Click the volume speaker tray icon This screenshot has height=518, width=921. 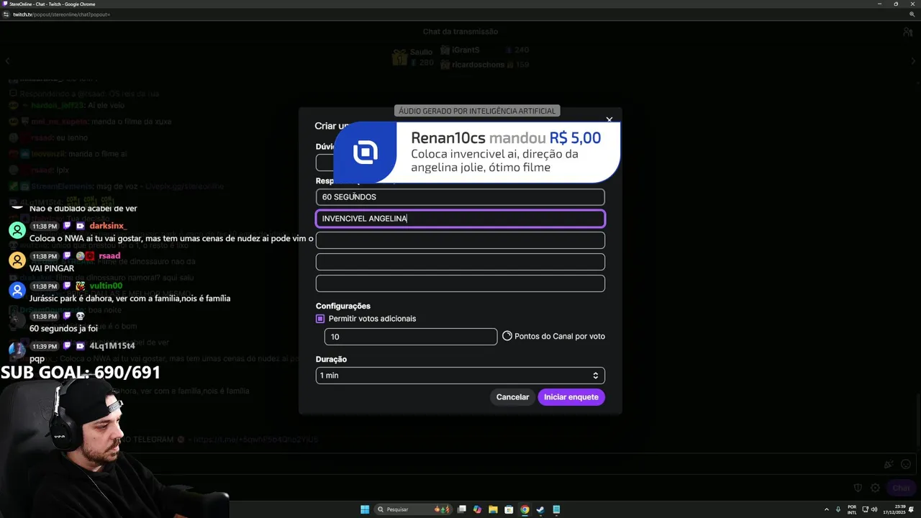click(x=874, y=509)
